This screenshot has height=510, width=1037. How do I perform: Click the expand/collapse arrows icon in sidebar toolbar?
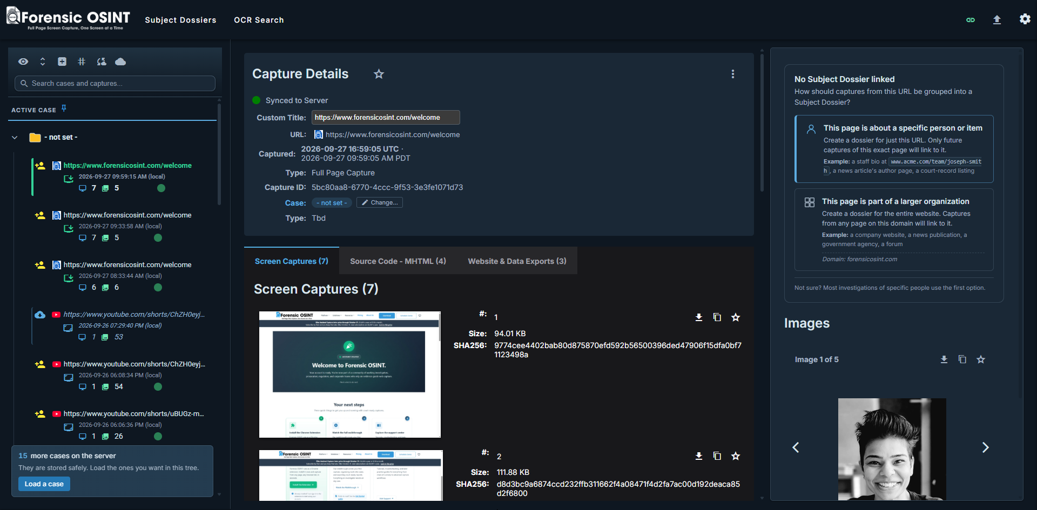(43, 62)
